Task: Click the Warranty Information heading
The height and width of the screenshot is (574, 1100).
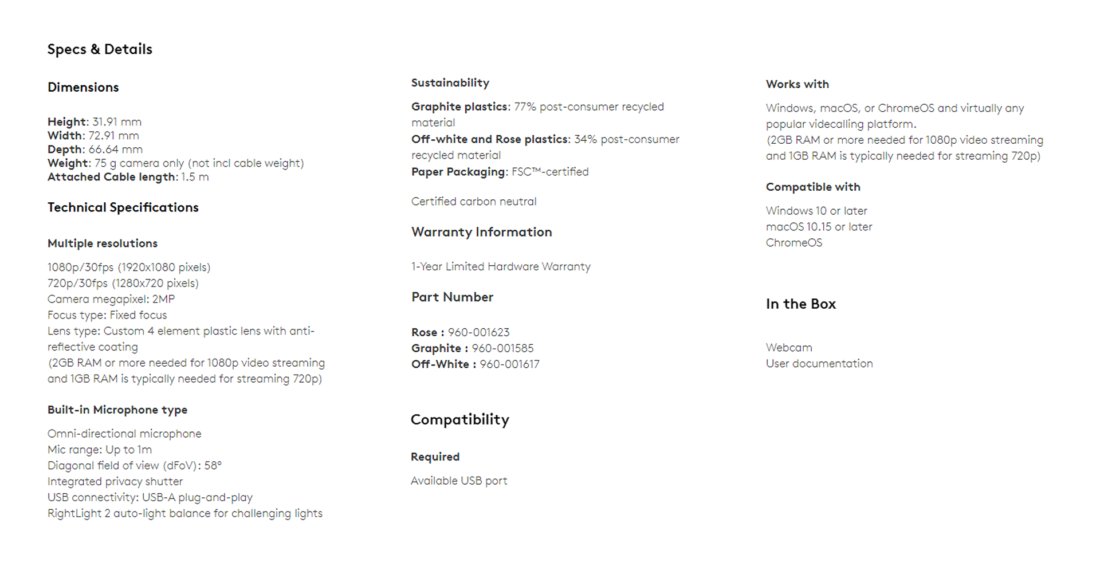Action: pos(482,232)
